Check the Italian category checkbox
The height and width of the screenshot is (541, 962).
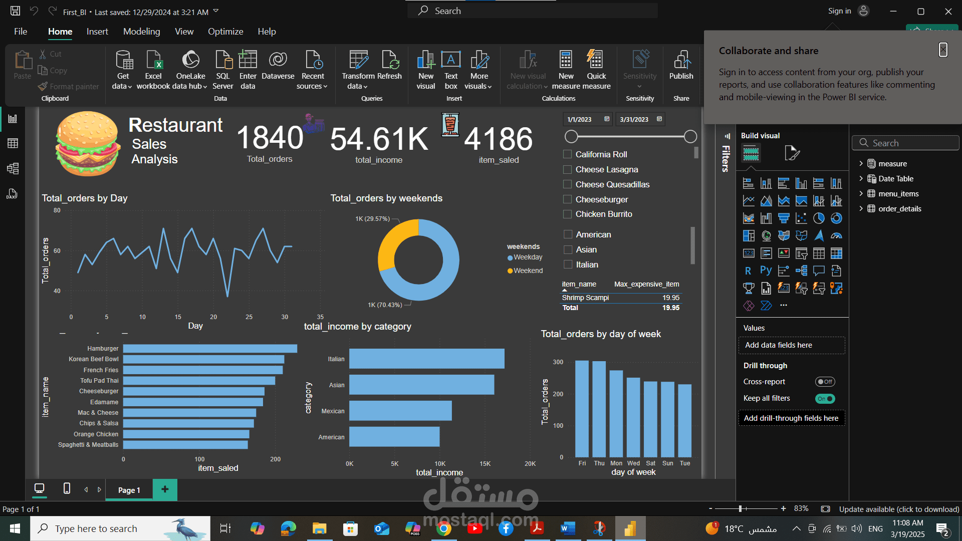point(568,264)
